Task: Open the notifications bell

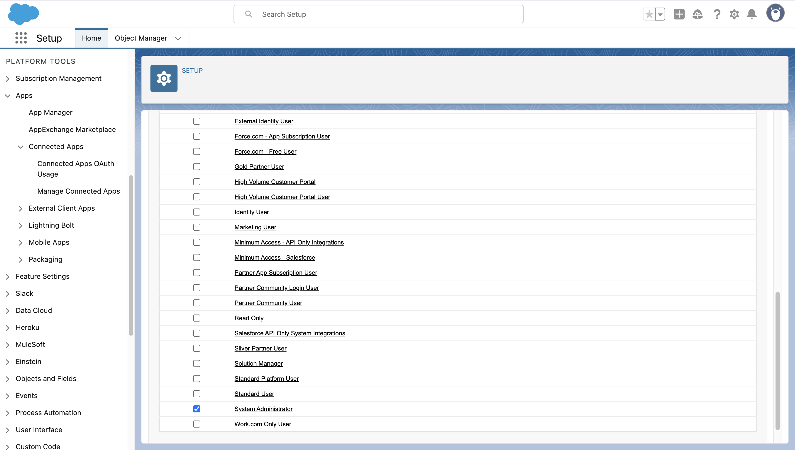Action: [x=752, y=14]
